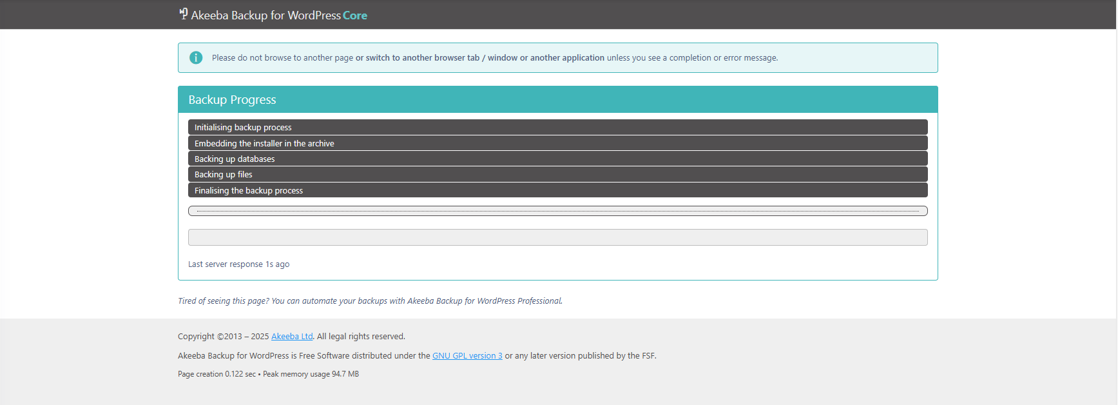Click the backup progress bar

(x=557, y=211)
